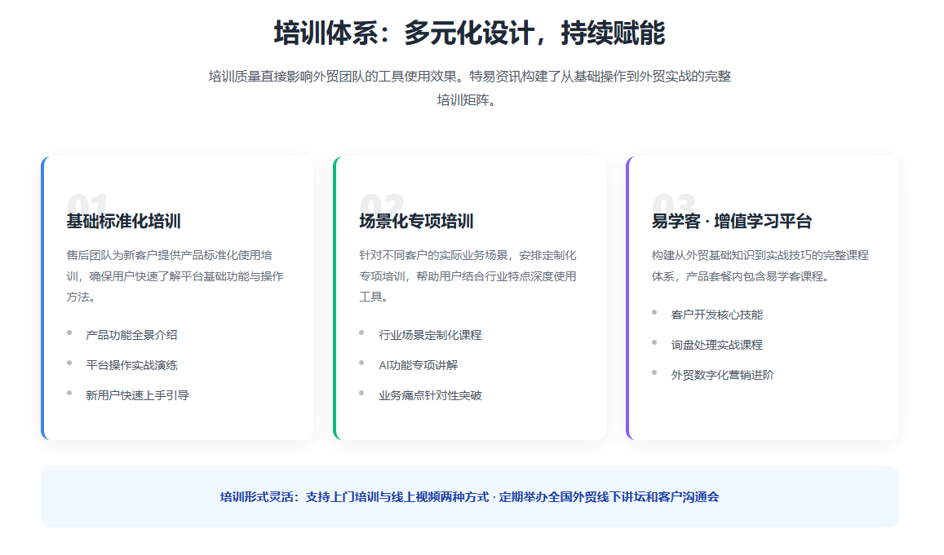
Task: Select the card title 易学客 · 增值学习平台
Action: pyautogui.click(x=732, y=222)
